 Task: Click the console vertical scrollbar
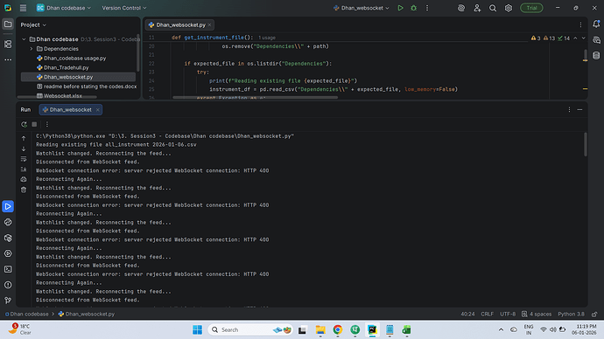(x=586, y=144)
